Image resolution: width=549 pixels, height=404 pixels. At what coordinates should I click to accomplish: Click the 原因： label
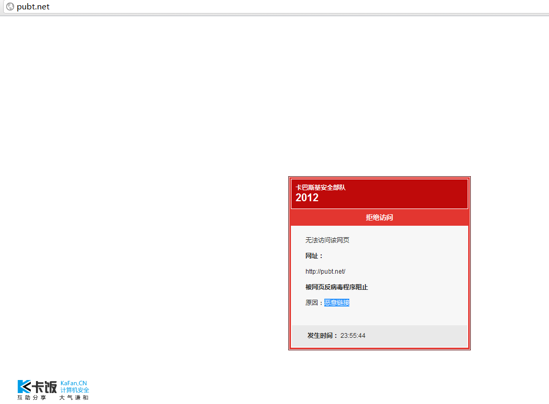[x=314, y=303]
